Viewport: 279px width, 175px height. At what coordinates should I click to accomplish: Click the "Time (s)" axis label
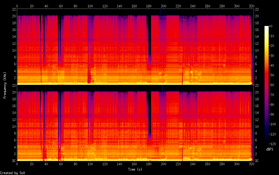click(135, 169)
